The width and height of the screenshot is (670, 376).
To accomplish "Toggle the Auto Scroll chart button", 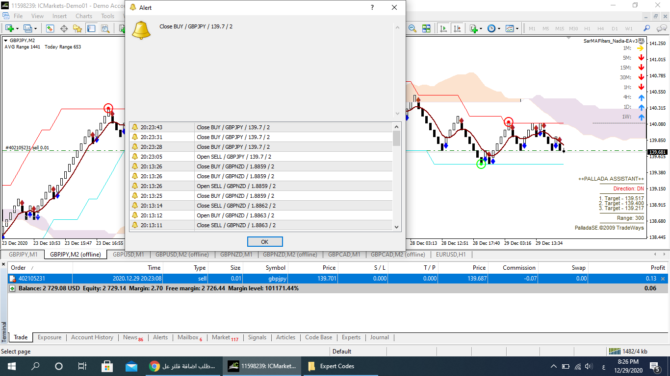I will click(x=443, y=28).
